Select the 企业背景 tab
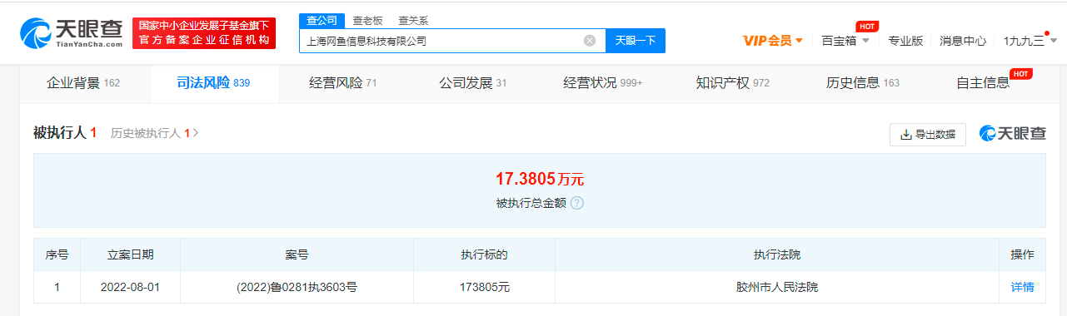Viewport: 1067px width, 316px height. [x=83, y=83]
